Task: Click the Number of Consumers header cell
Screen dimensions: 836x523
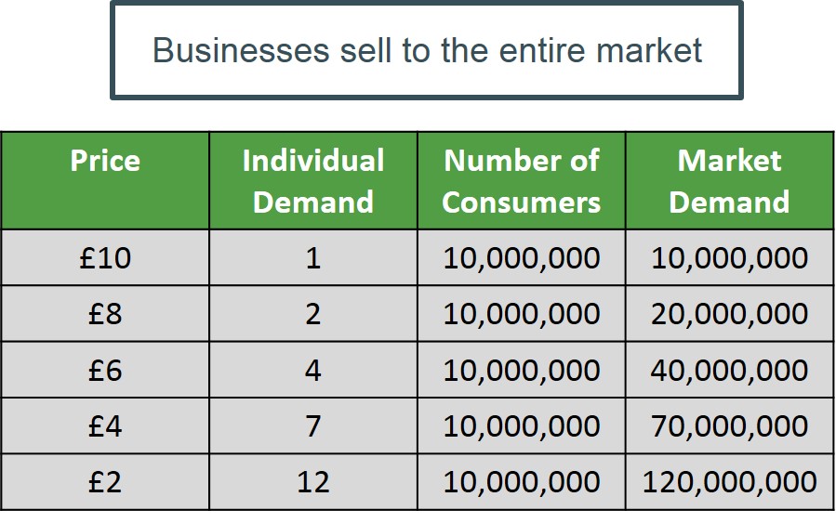Action: (x=521, y=180)
